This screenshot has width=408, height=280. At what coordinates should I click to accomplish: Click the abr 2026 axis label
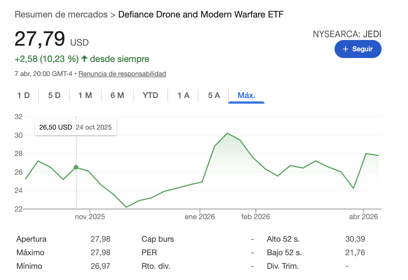[x=363, y=217]
